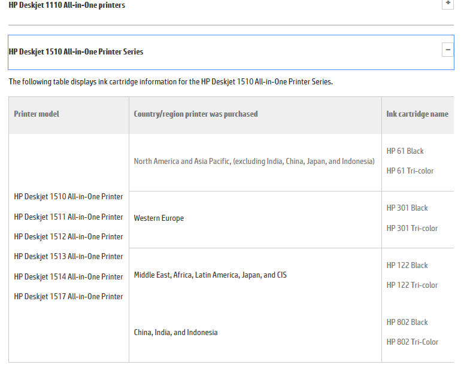Screen dimensions: 464x377
Task: Click the HP 301 Black cartridge text
Action: (x=407, y=208)
